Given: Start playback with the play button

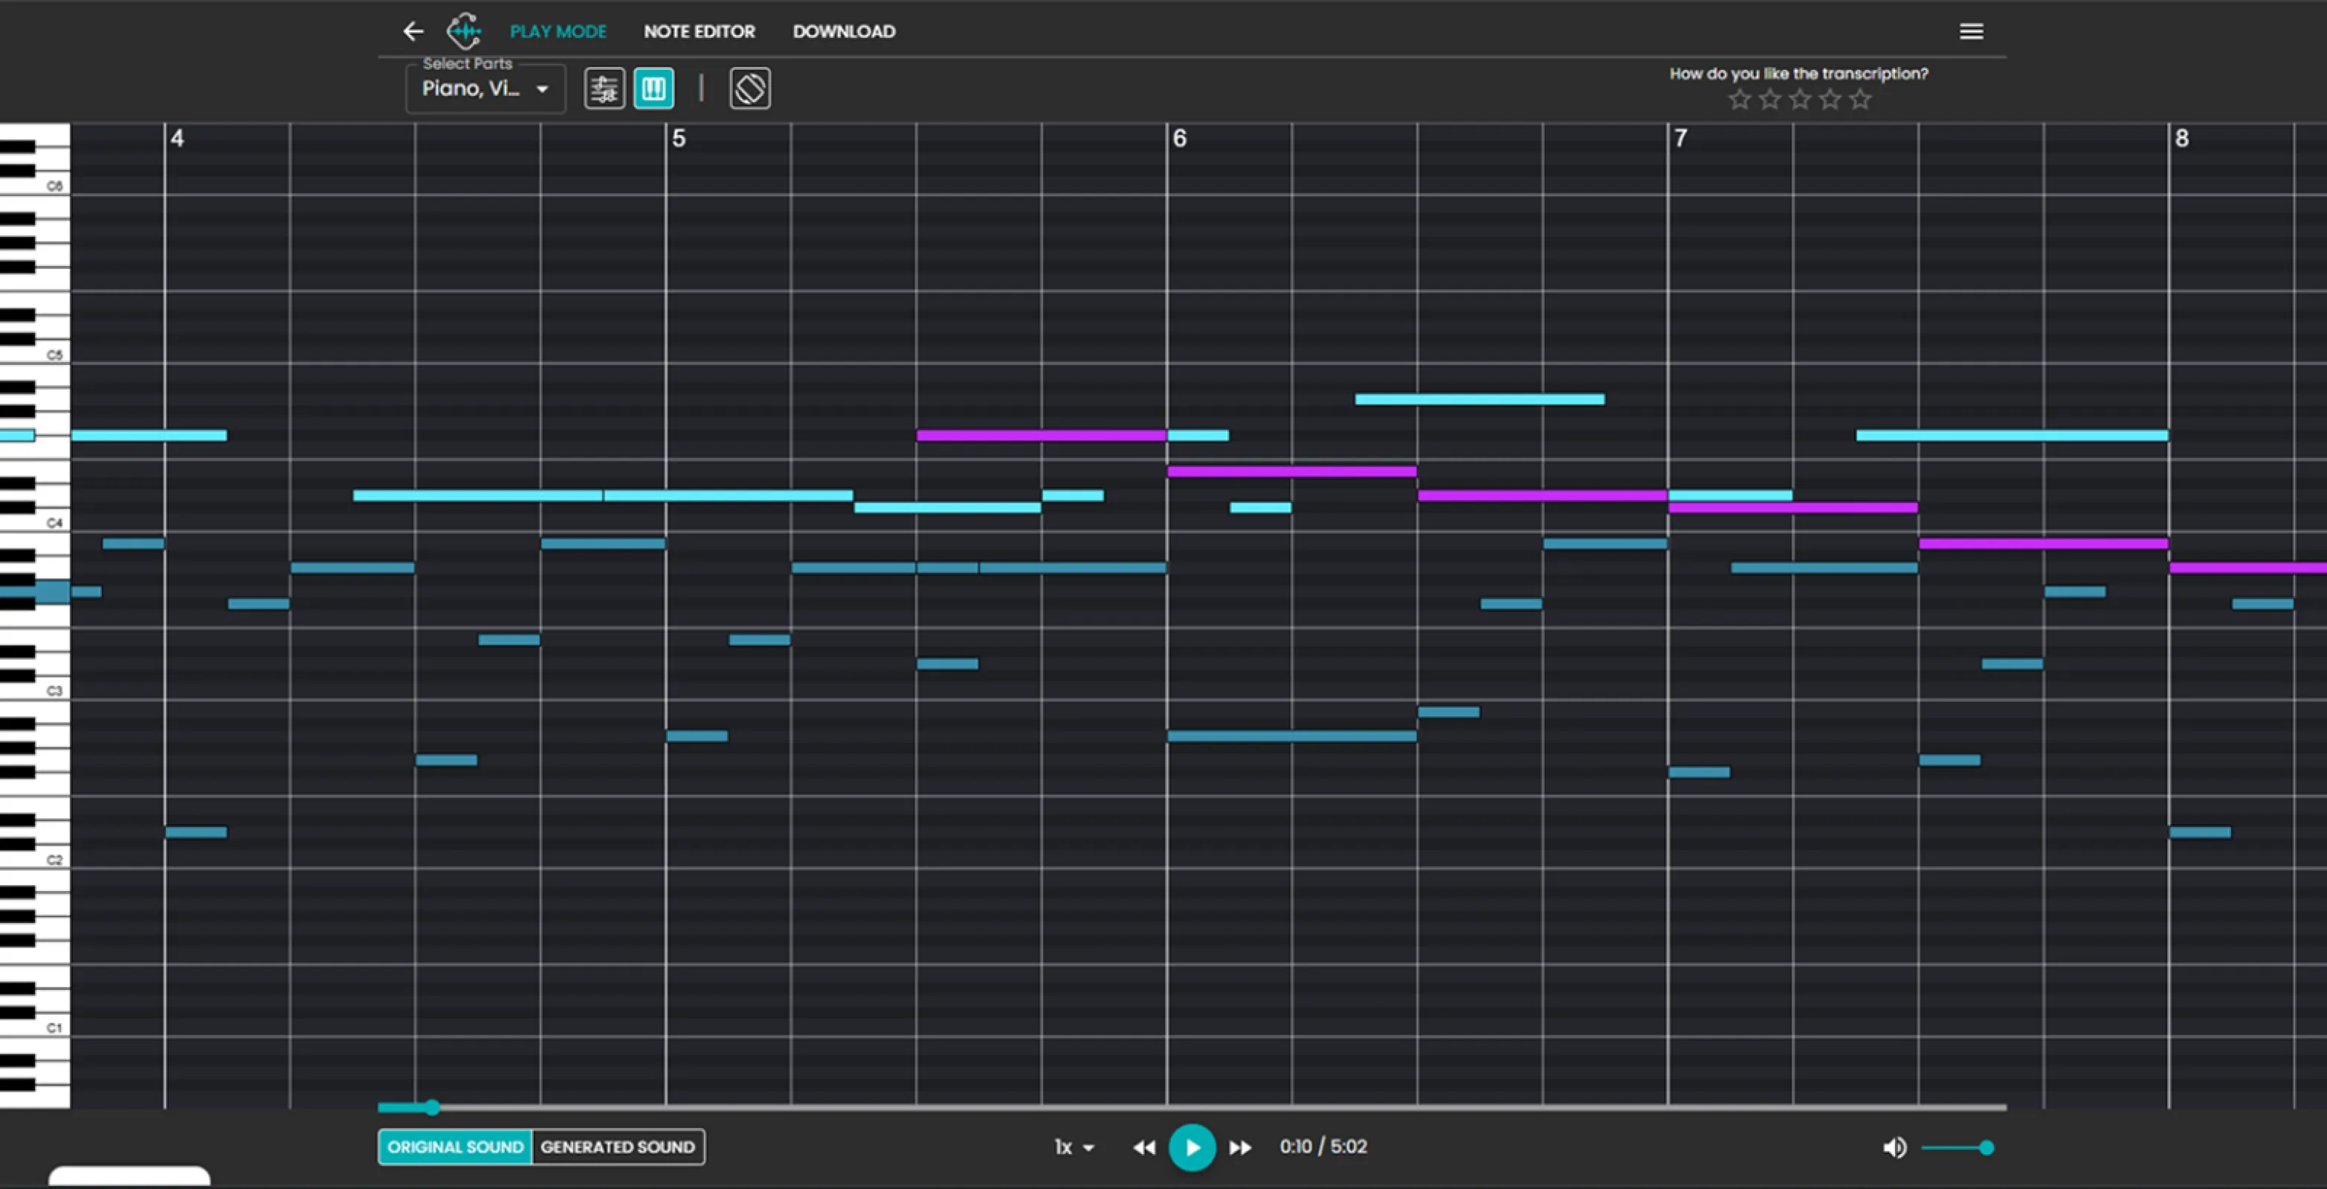Looking at the screenshot, I should point(1192,1147).
